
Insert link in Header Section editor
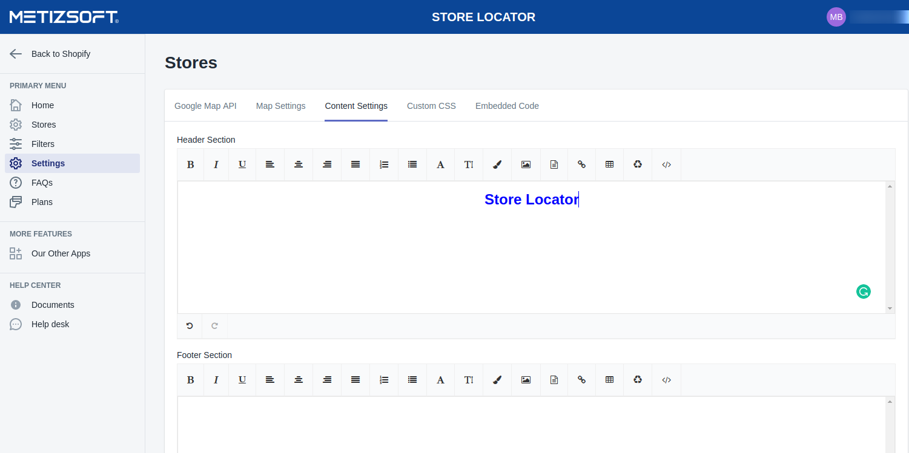coord(581,165)
